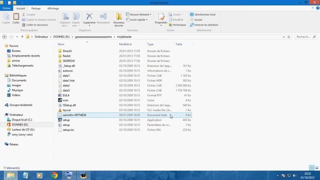
Task: Open the recent locations dropdown arrow
Action: coord(17,36)
